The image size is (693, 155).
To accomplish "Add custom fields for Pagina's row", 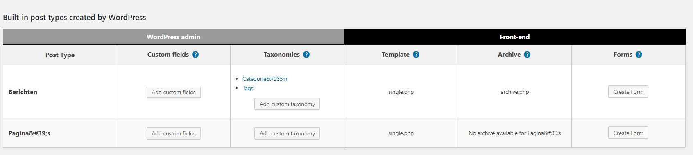I will [x=174, y=133].
